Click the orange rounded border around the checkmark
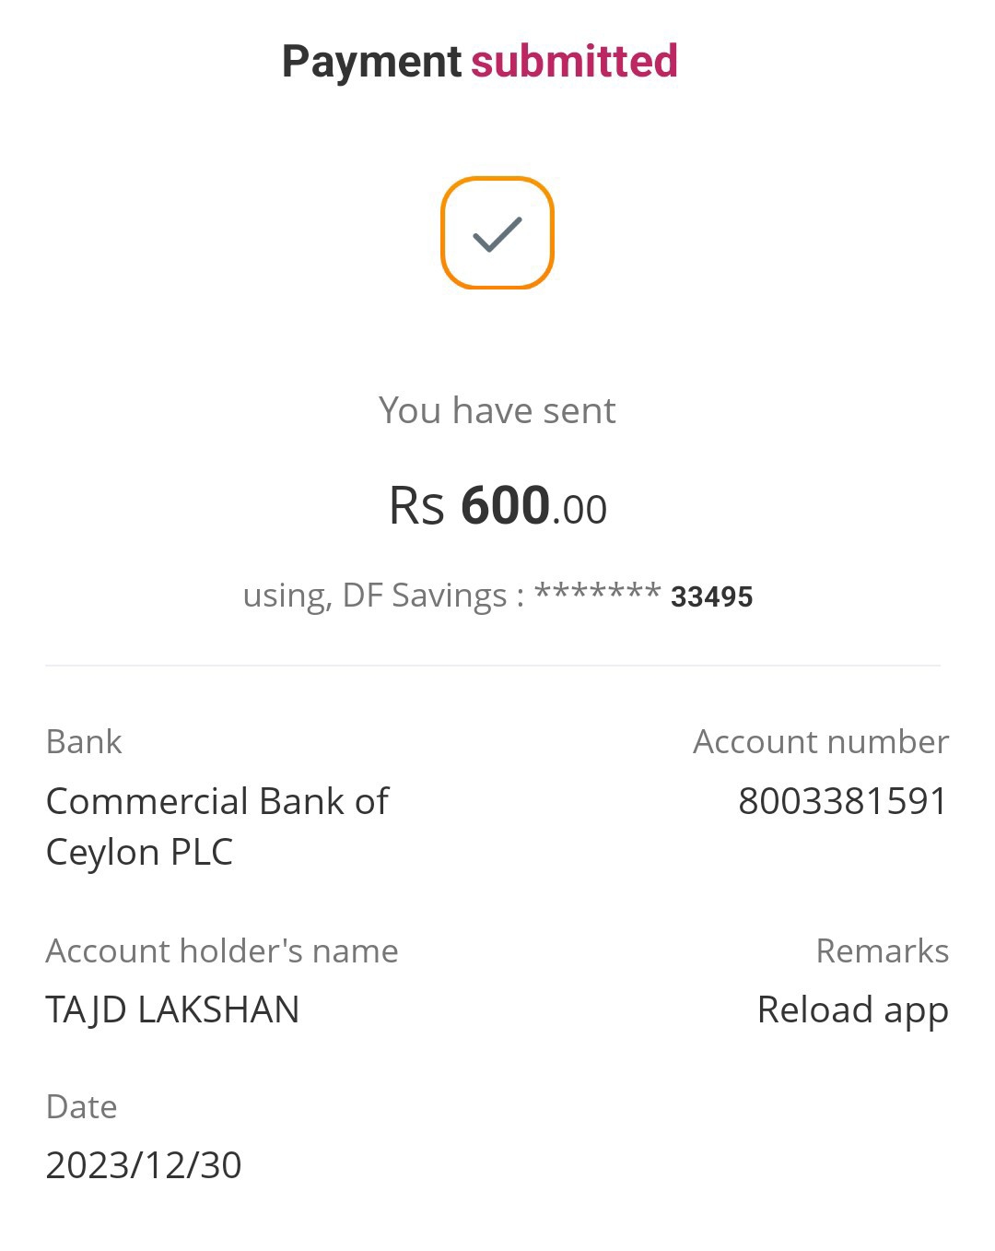 click(444, 232)
